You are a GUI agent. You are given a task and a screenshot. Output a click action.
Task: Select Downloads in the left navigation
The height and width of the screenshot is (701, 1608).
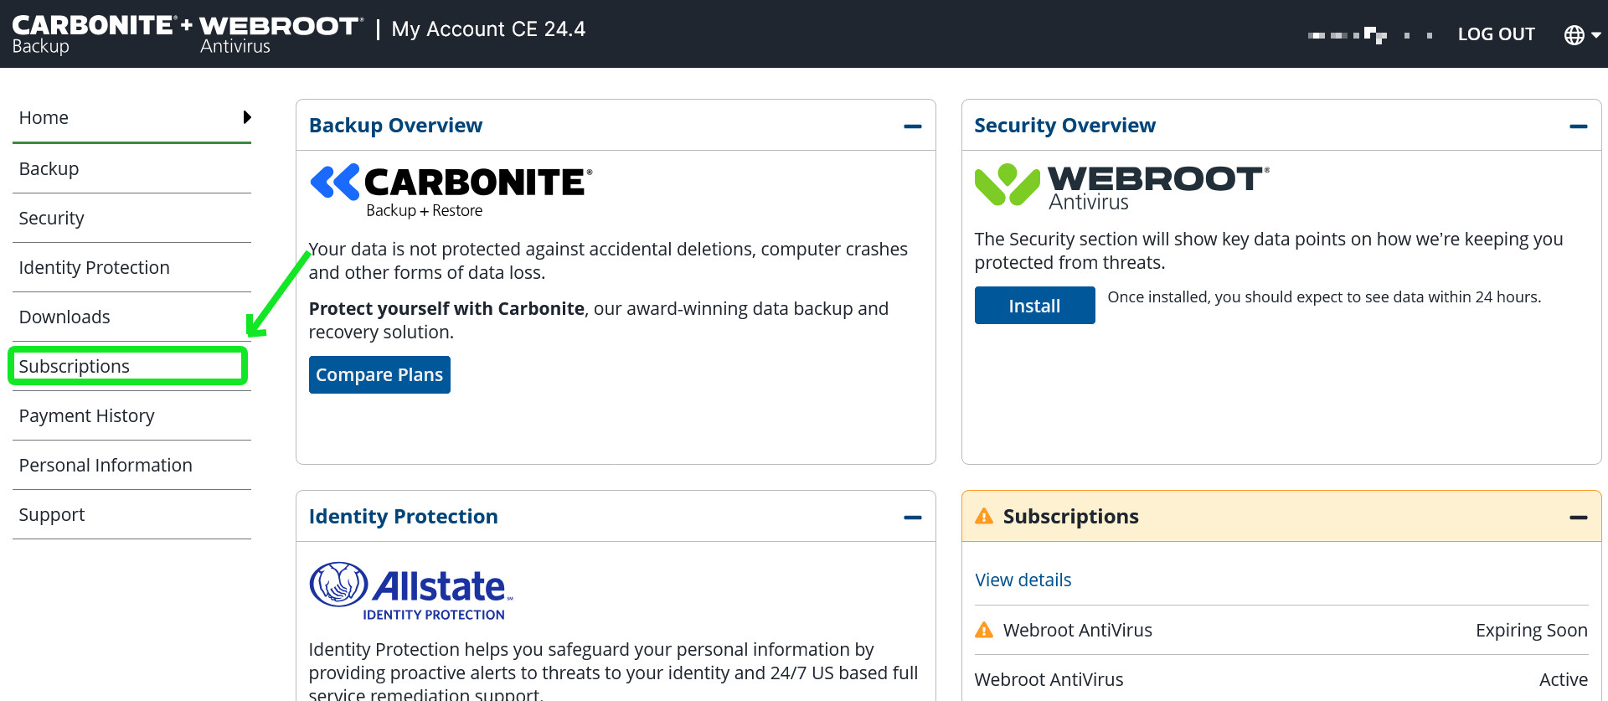coord(64,317)
